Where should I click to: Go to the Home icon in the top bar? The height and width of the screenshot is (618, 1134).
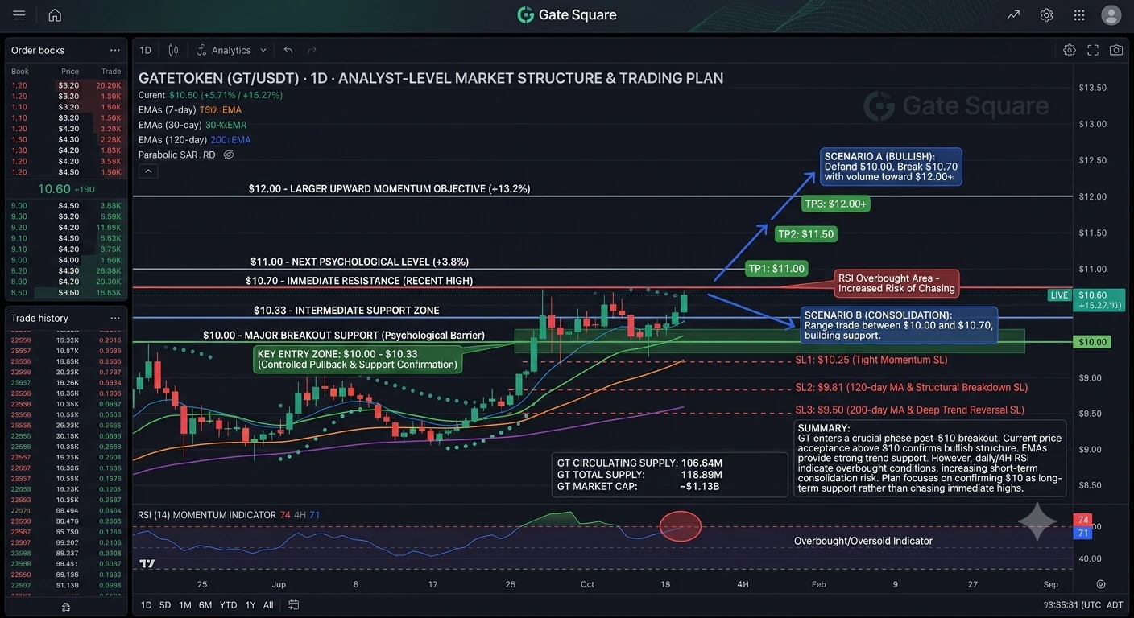tap(55, 15)
